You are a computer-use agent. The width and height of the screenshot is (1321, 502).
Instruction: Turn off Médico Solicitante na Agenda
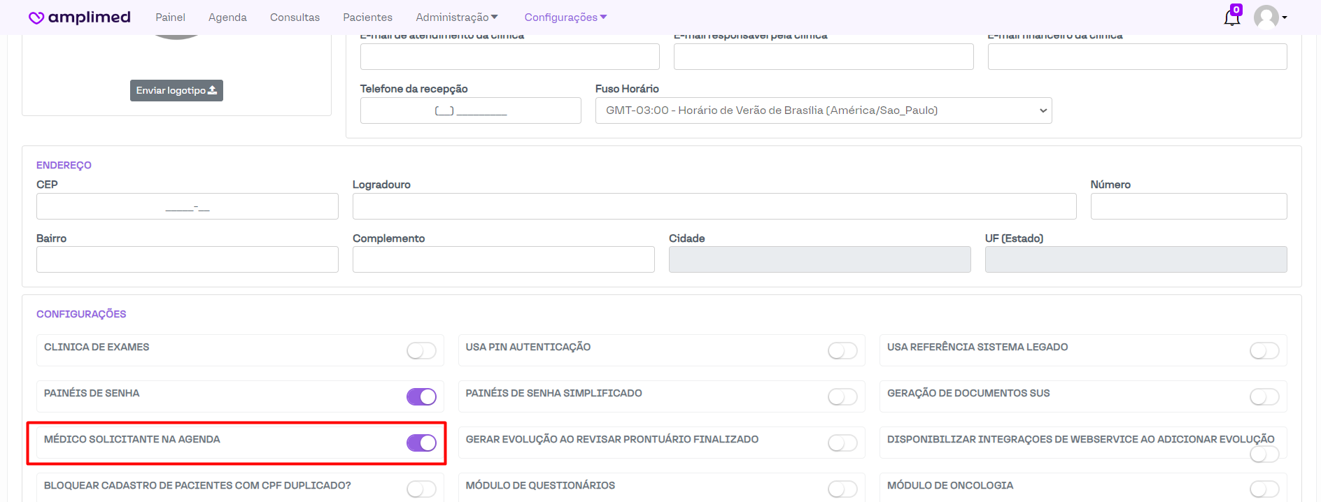tap(421, 443)
